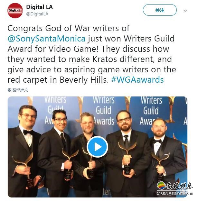Click the face of the bearded man in black-rimmed glasses
This screenshot has height=201, width=198.
click(124, 121)
